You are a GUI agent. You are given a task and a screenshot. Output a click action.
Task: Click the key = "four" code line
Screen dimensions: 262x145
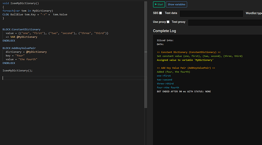coord(15,56)
